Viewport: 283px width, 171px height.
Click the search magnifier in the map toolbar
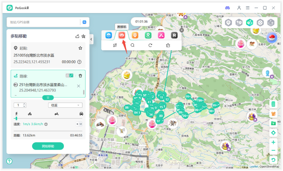pos(132,45)
